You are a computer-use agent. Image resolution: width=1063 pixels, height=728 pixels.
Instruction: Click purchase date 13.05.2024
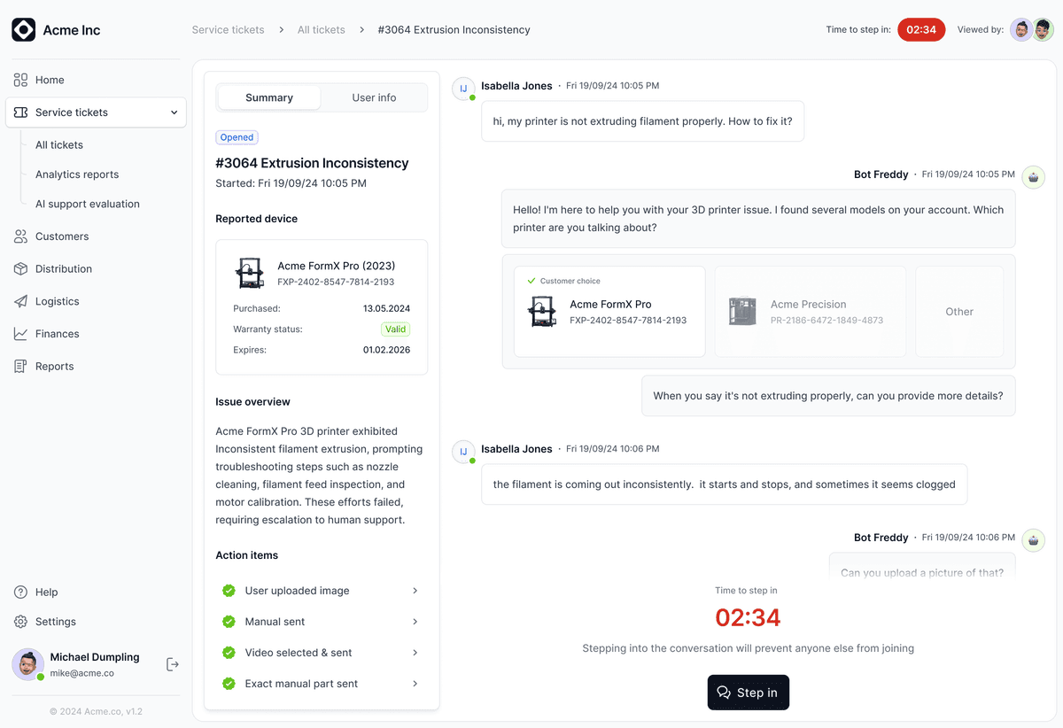tap(386, 309)
